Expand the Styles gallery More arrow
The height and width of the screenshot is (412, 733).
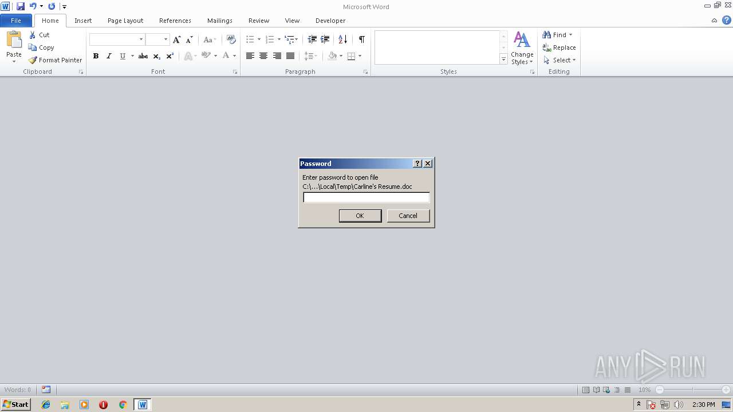[x=503, y=59]
